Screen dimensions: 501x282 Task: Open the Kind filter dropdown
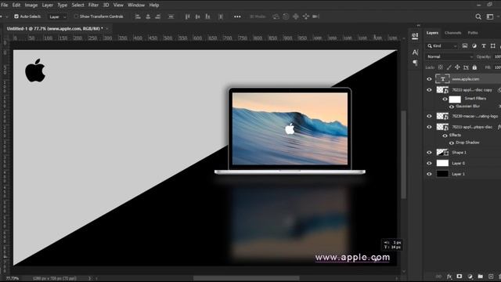(442, 46)
